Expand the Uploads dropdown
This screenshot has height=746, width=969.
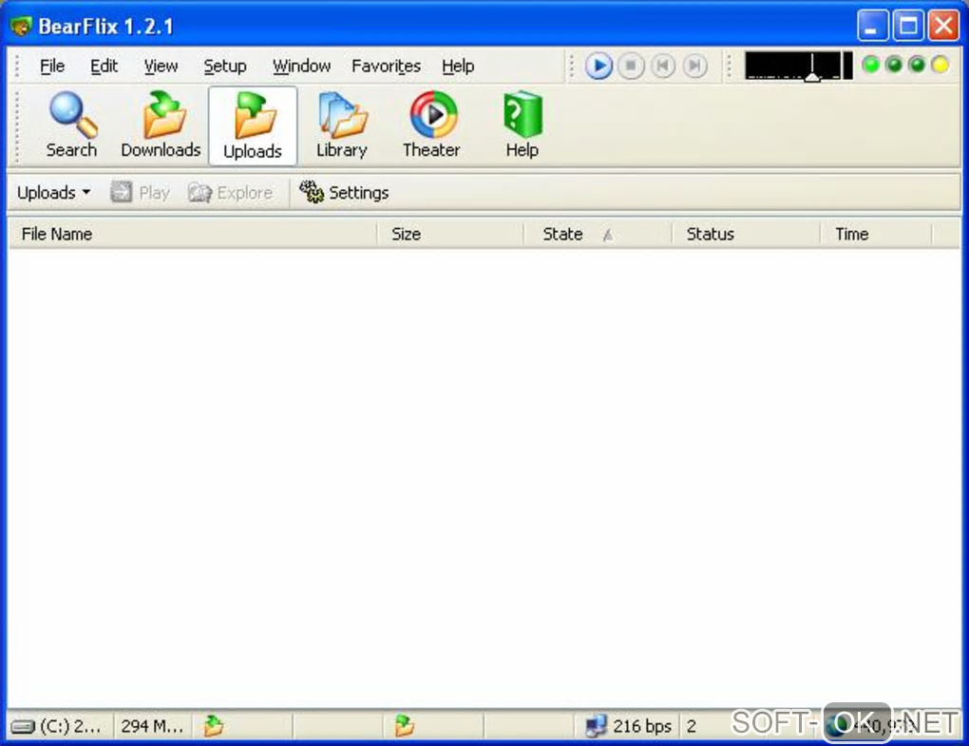pyautogui.click(x=54, y=193)
